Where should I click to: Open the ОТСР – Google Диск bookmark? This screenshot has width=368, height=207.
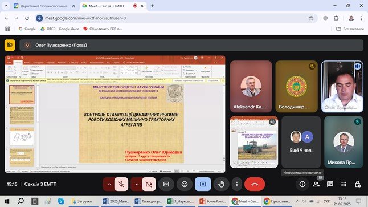pyautogui.click(x=60, y=29)
